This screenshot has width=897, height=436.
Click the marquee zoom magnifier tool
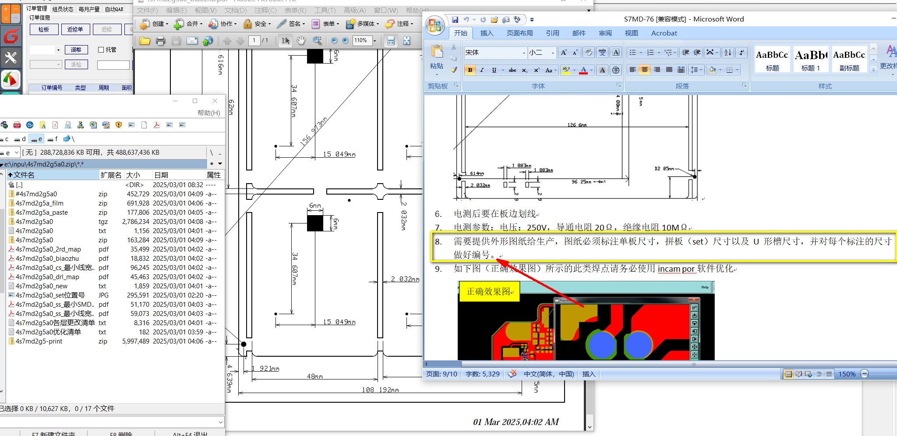point(317,41)
